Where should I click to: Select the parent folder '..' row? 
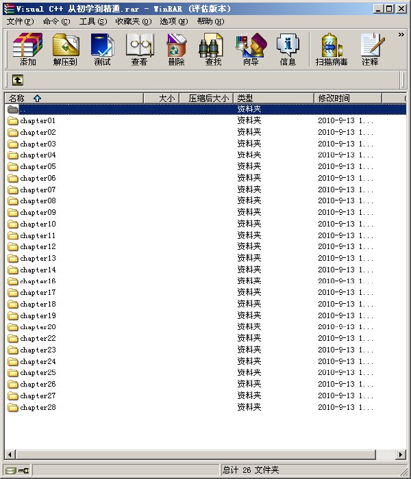pyautogui.click(x=206, y=109)
